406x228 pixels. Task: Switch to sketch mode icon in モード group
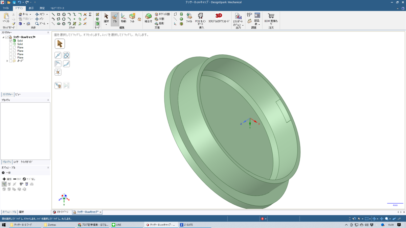click(97, 15)
